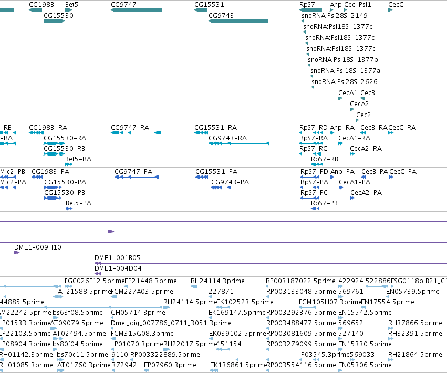Select BAC clone DME1-009H10 label
The height and width of the screenshot is (373, 447).
[38, 247]
